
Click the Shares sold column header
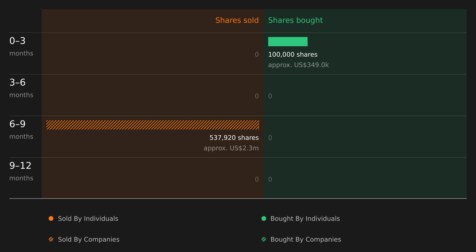tap(237, 20)
